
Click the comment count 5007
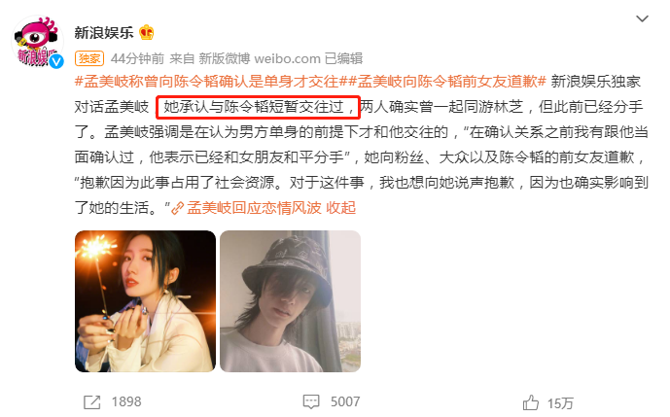345,402
